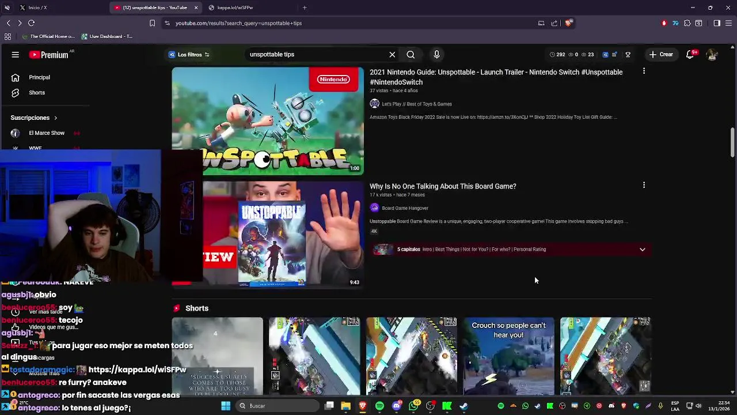Open WhatsApp from the taskbar

point(413,406)
